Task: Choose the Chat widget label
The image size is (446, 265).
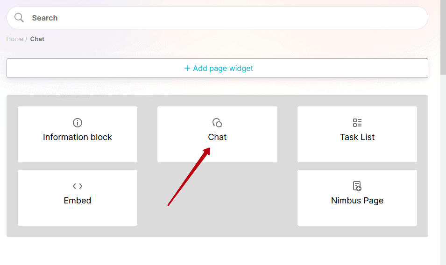Action: pos(217,137)
